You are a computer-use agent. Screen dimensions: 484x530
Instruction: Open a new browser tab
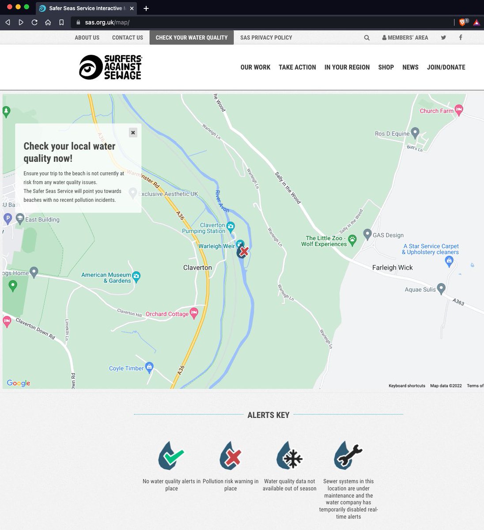point(146,8)
